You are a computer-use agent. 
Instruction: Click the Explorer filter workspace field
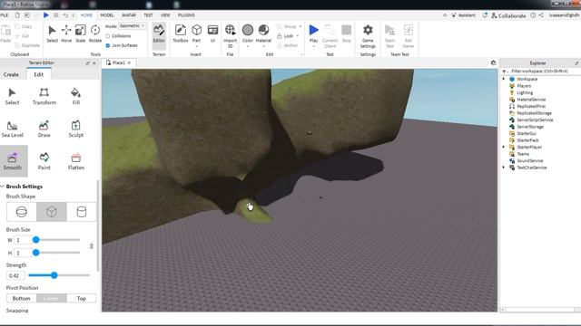542,71
